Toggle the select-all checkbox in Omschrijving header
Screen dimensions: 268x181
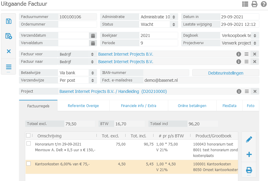pos(28,136)
